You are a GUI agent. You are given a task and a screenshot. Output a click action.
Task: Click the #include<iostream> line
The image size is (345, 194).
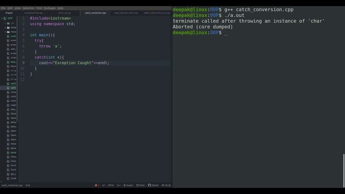point(50,18)
